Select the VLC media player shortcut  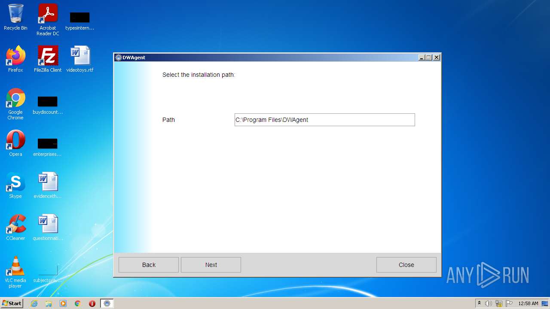15,272
